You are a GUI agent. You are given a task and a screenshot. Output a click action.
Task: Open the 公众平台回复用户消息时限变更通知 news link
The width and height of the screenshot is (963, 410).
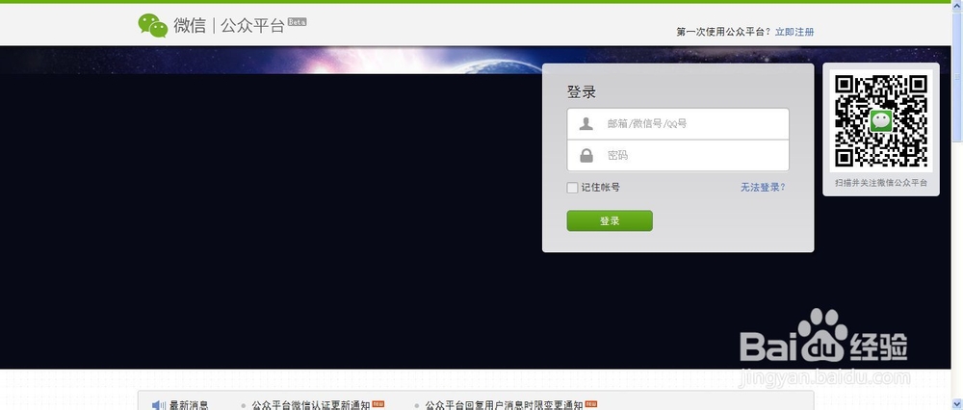point(504,405)
